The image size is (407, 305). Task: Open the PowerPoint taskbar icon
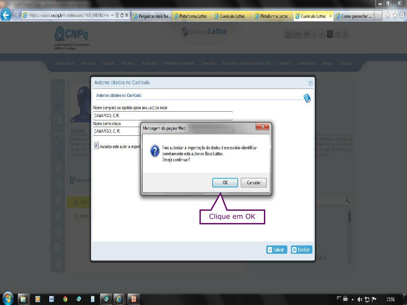pos(134,299)
